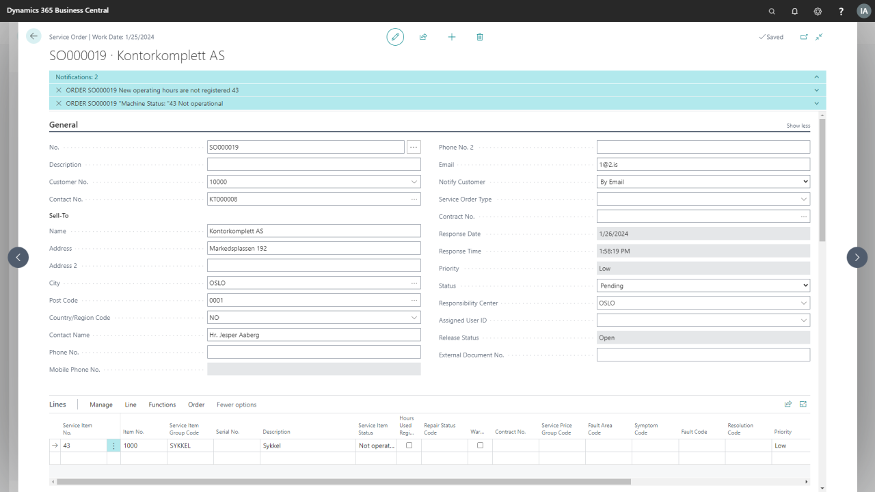Open Notify Customer dropdown
This screenshot has width=875, height=492.
coord(703,182)
